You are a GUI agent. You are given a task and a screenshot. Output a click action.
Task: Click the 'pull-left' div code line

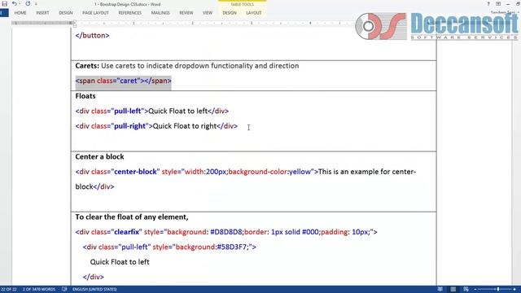(152, 111)
